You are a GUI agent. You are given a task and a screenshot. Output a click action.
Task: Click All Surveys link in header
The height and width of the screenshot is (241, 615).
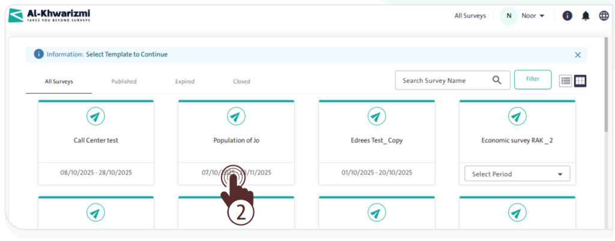click(x=470, y=16)
